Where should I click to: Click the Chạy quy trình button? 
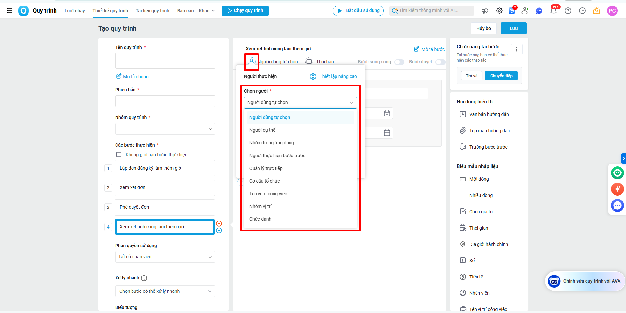tap(245, 11)
